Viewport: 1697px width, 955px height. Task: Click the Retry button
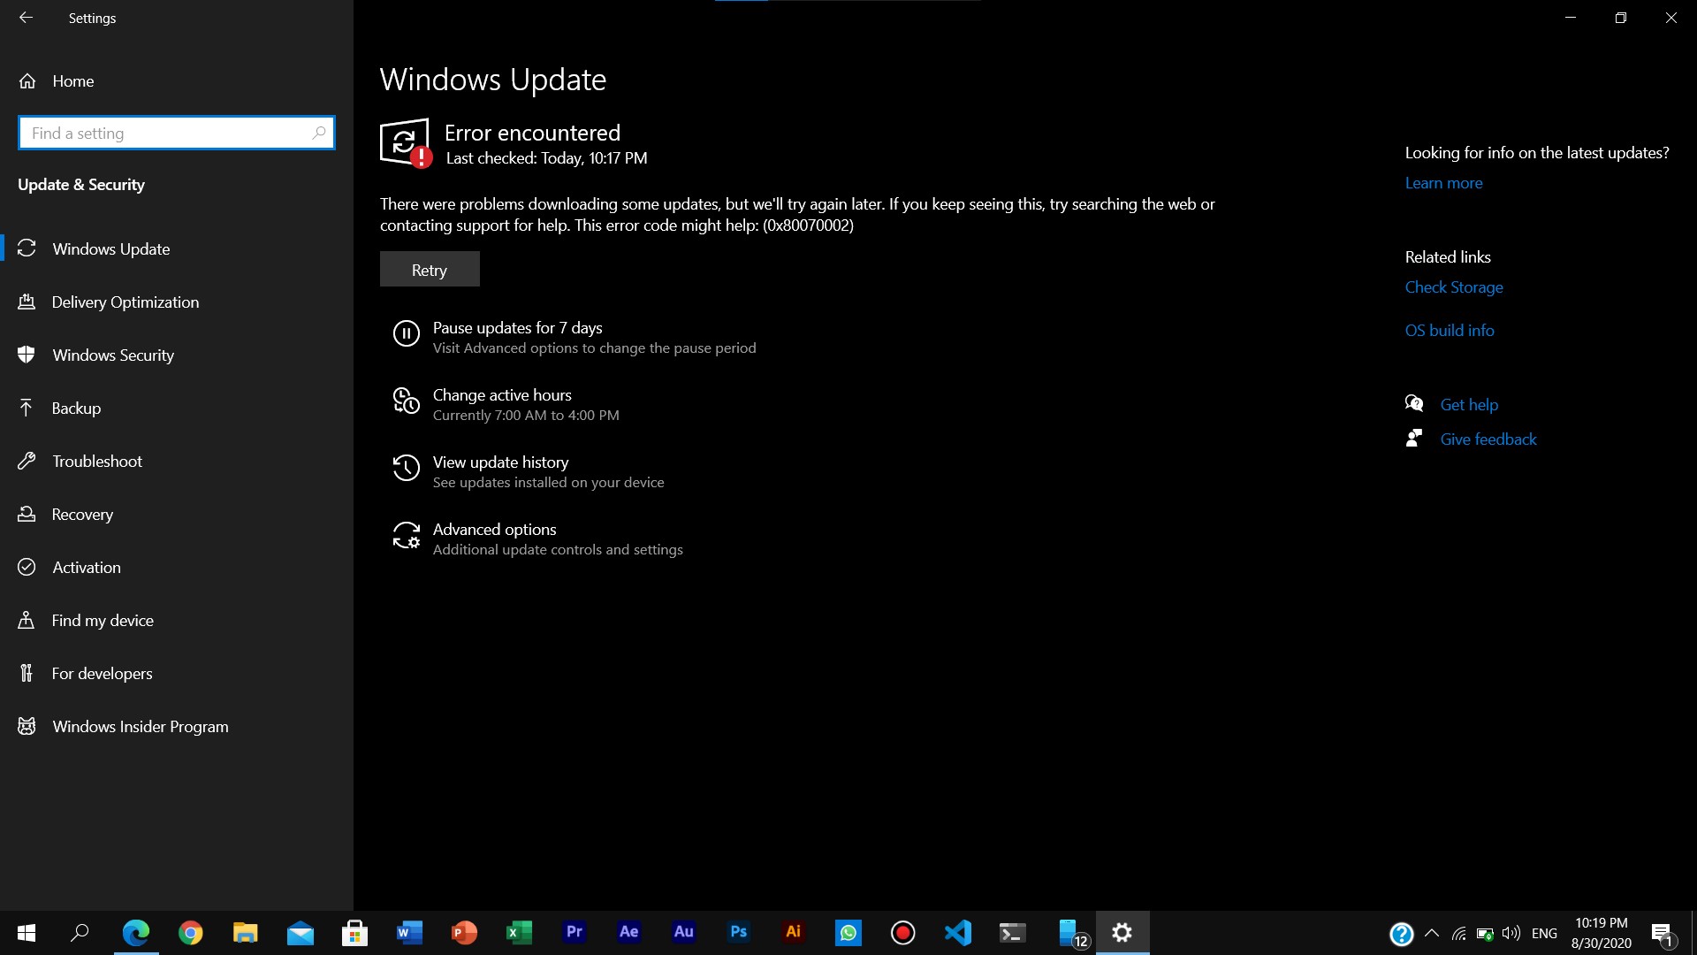430,269
